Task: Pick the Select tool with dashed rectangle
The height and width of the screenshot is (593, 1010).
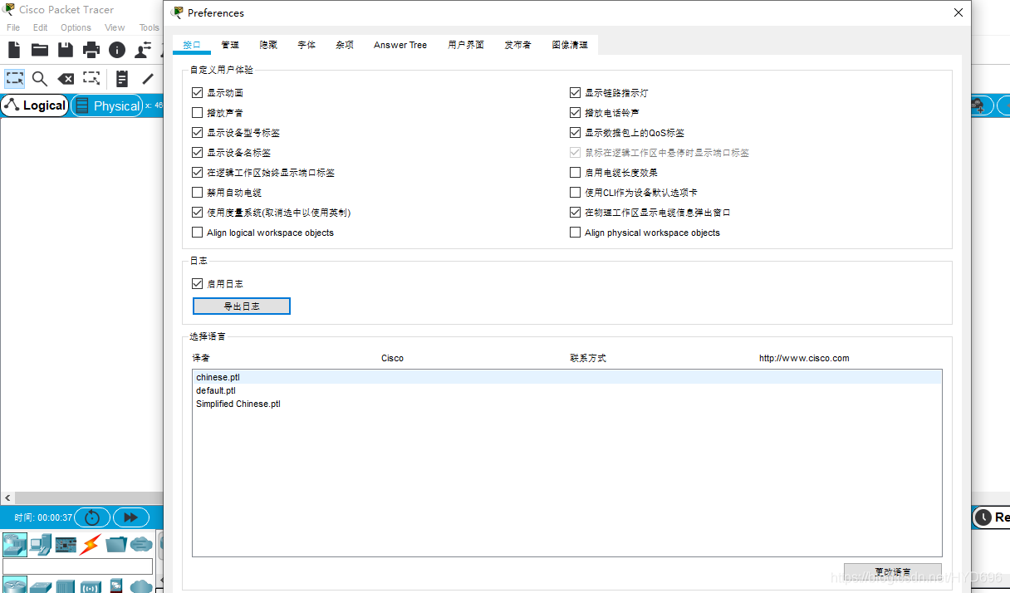Action: click(15, 79)
